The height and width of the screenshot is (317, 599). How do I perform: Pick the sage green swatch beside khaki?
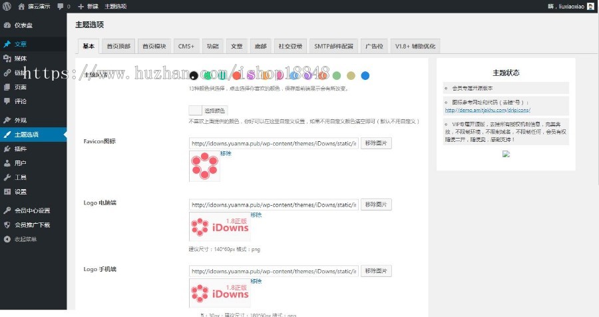tap(337, 75)
